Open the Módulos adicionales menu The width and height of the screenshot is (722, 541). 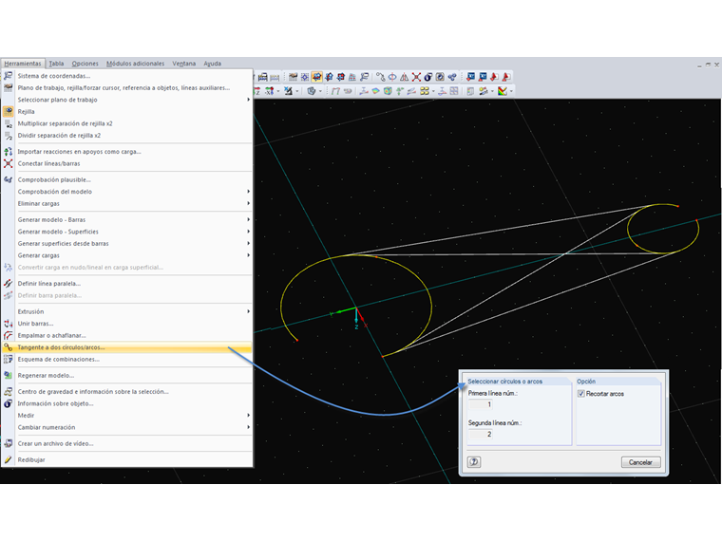pos(135,64)
